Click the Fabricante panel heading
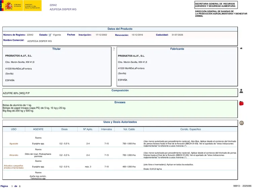The width and height of the screenshot is (269, 190). pyautogui.click(x=177, y=49)
